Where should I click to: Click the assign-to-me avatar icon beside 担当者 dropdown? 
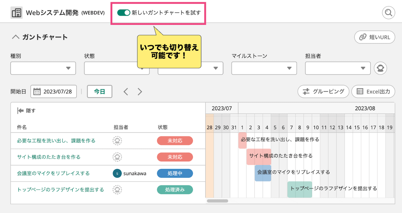point(380,68)
